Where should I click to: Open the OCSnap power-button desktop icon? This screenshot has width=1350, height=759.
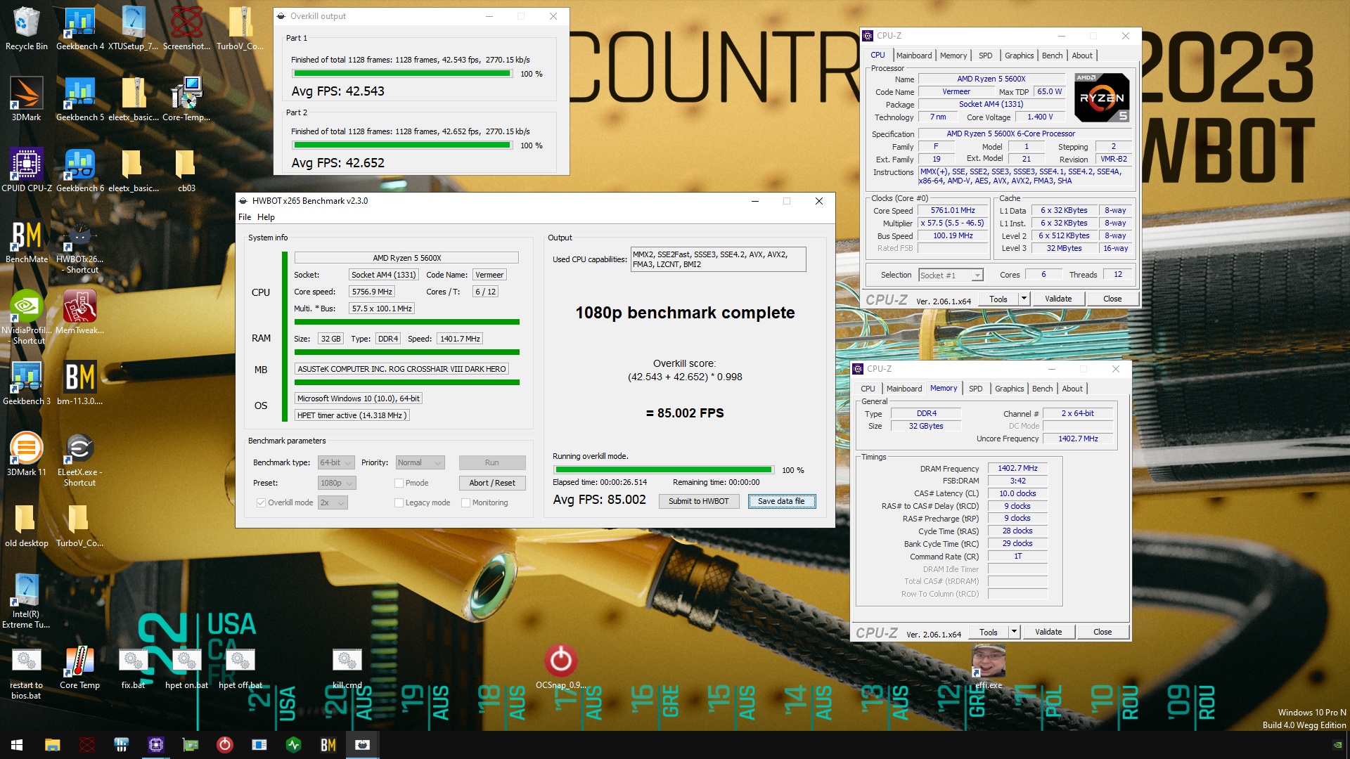coord(560,666)
